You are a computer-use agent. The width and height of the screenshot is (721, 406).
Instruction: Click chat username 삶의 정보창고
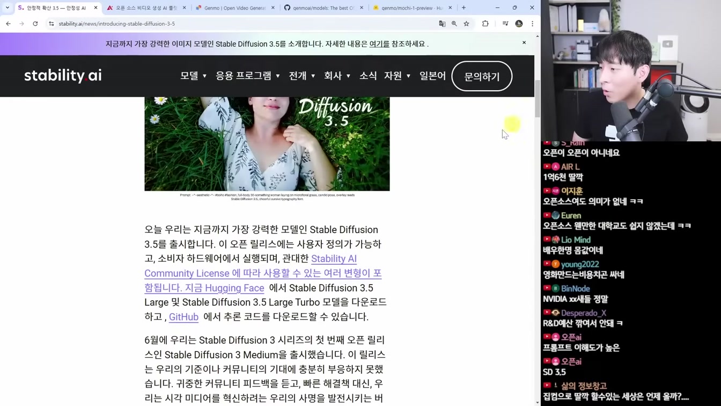(584, 386)
